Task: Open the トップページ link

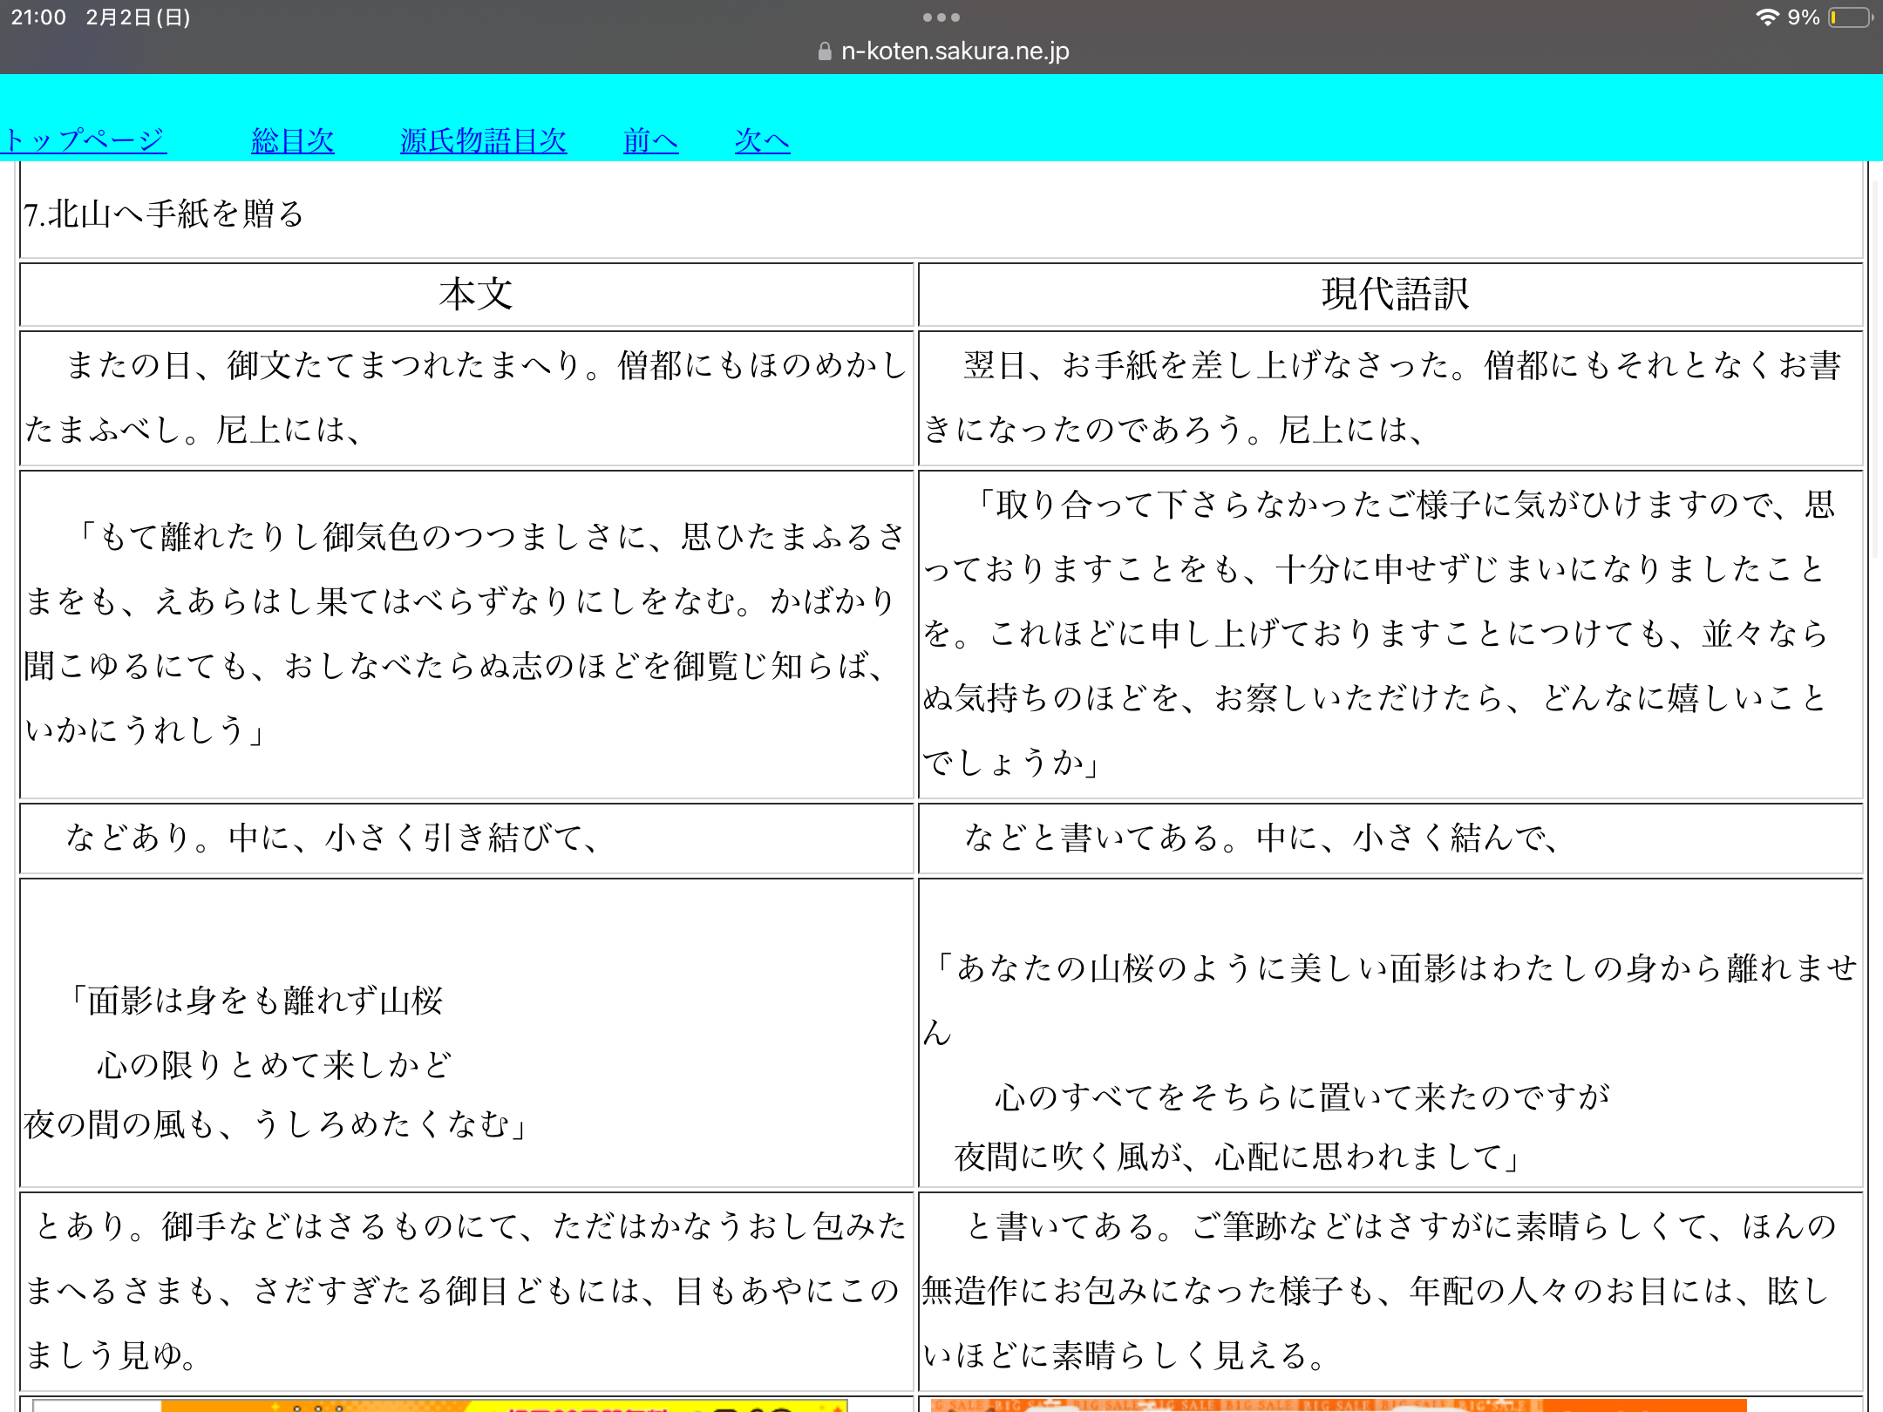Action: (x=85, y=140)
